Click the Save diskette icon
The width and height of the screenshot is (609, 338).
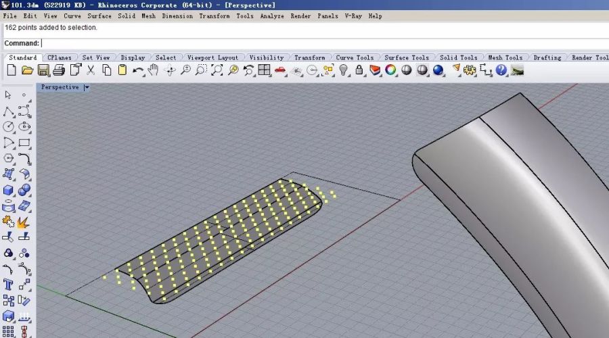[x=43, y=70]
